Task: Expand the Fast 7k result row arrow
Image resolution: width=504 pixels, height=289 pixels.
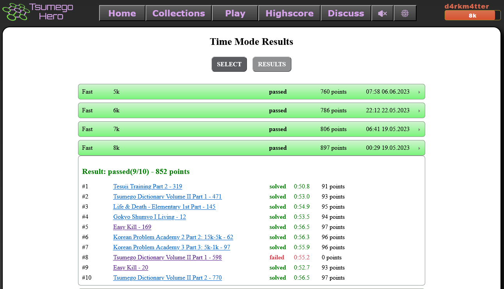Action: (419, 129)
